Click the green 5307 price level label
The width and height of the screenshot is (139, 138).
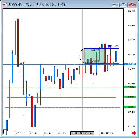[x=130, y=107]
